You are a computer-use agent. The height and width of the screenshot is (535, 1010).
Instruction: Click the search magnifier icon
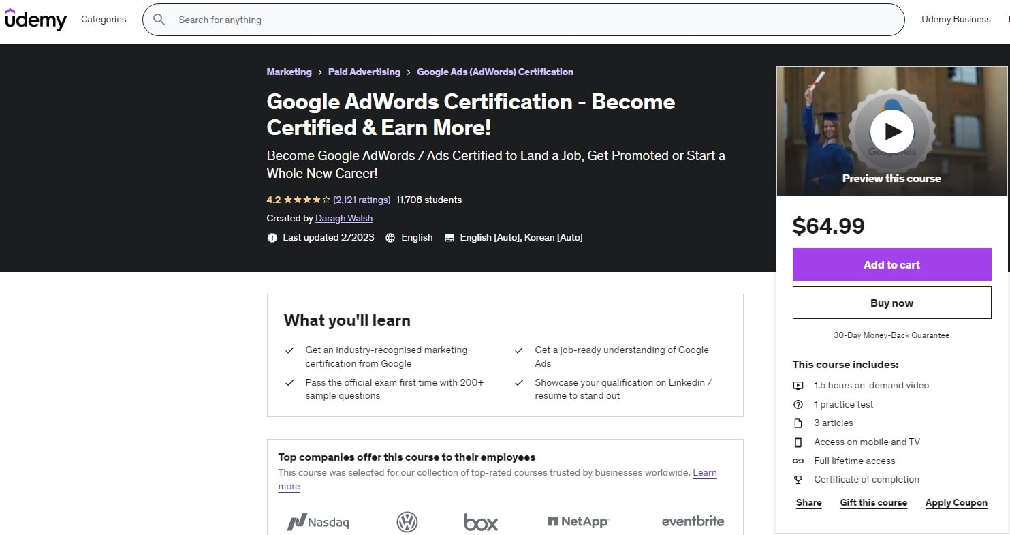tap(159, 20)
